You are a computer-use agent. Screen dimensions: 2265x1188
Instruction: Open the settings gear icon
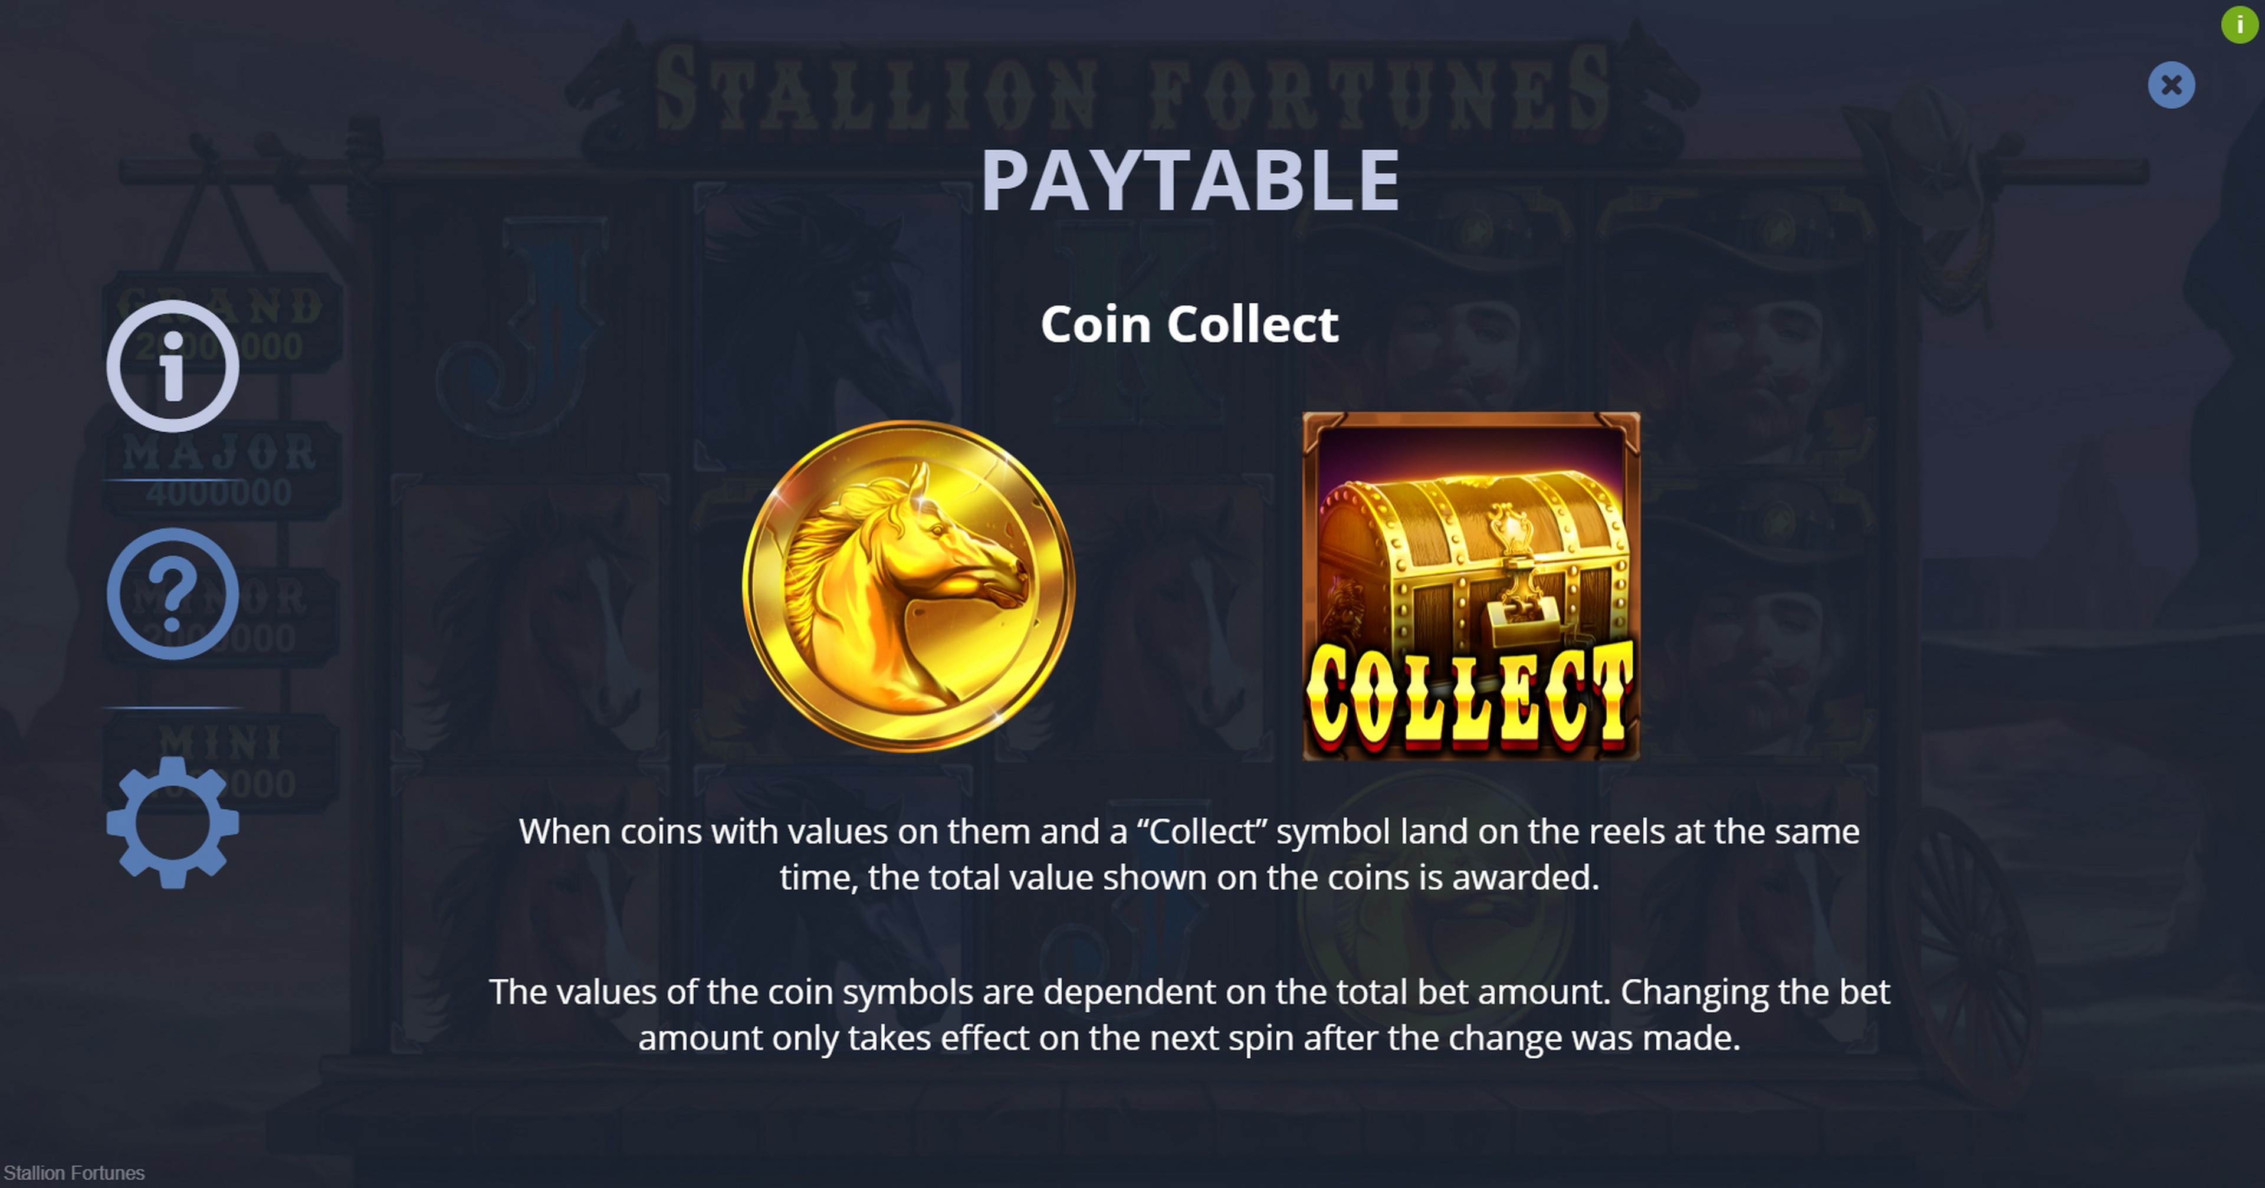click(x=172, y=822)
